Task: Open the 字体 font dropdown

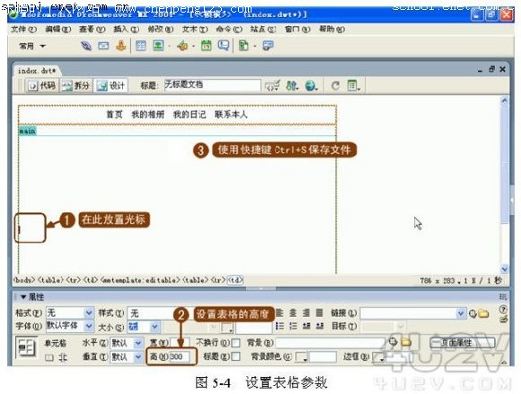Action: [89, 326]
